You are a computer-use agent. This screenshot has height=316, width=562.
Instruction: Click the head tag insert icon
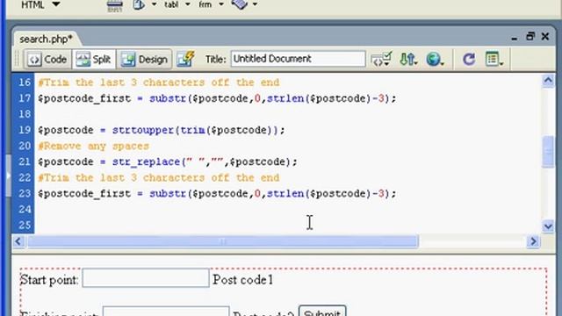click(x=139, y=4)
